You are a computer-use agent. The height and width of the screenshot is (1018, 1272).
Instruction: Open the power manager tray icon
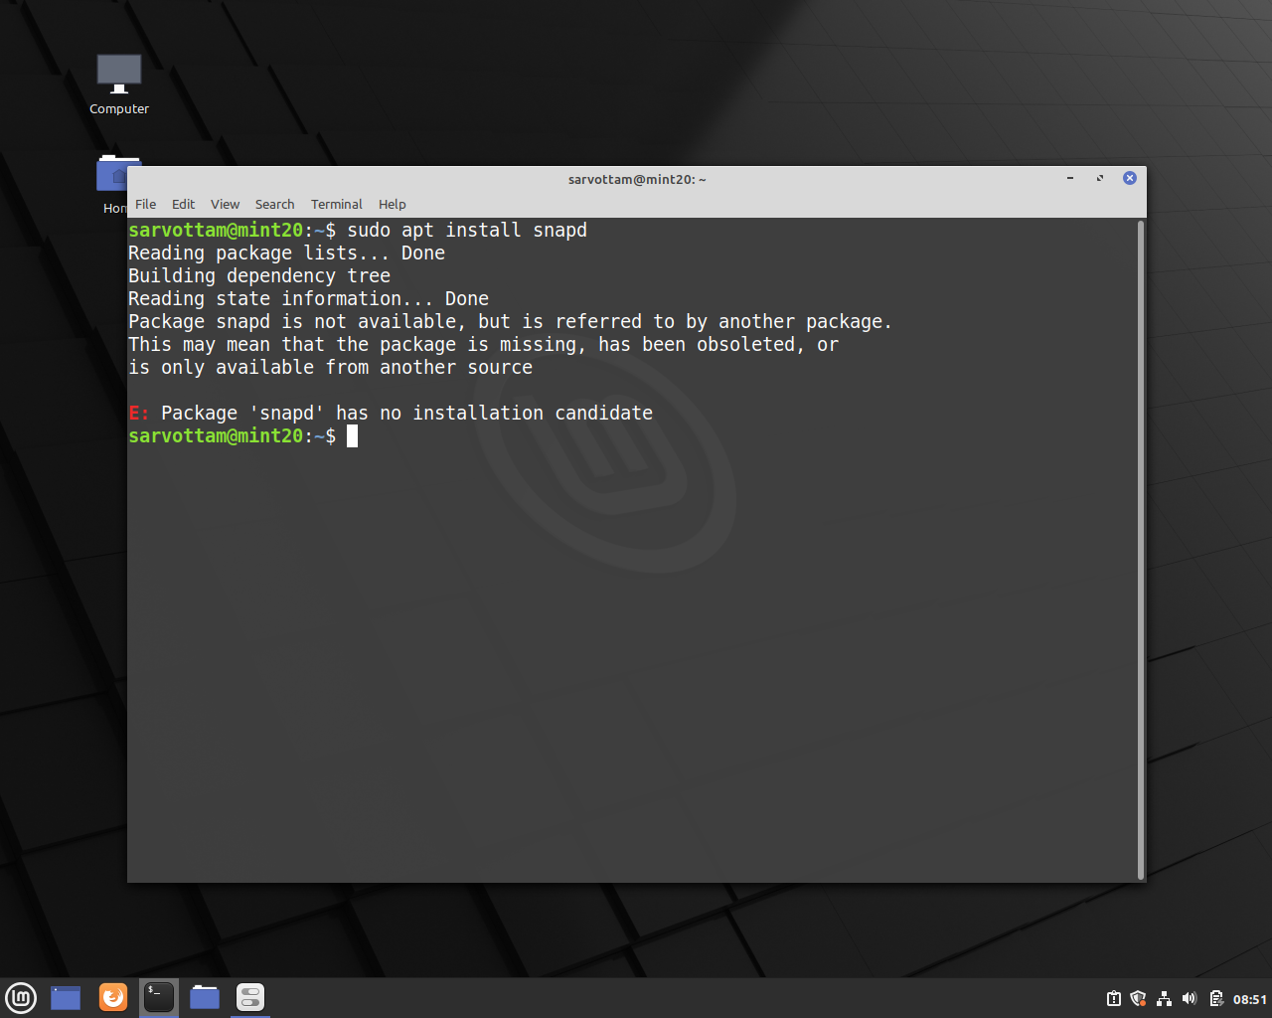coord(1214,998)
